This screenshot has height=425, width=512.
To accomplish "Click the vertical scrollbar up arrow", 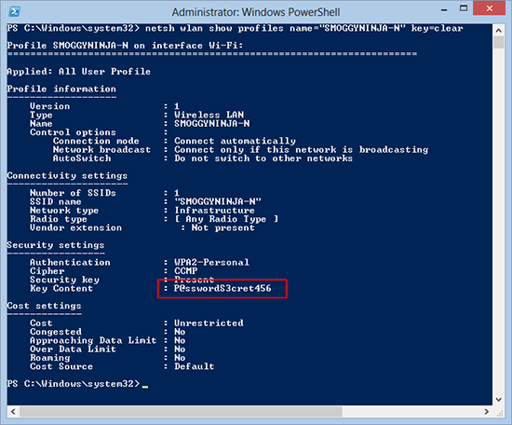I will pos(498,31).
